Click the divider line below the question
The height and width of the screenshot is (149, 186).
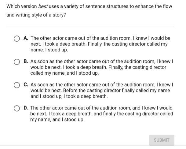pyautogui.click(x=90, y=27)
